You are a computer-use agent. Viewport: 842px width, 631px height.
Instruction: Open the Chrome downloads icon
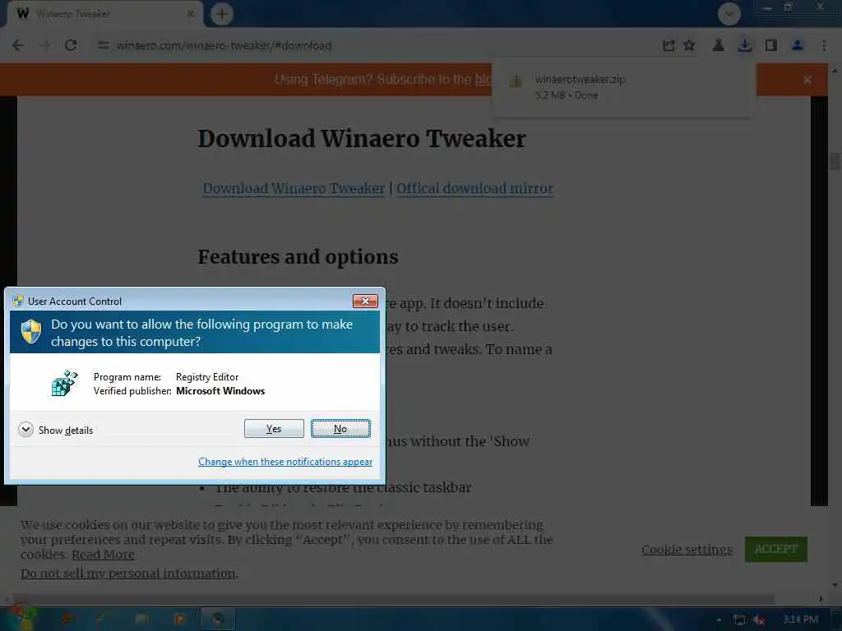tap(744, 46)
